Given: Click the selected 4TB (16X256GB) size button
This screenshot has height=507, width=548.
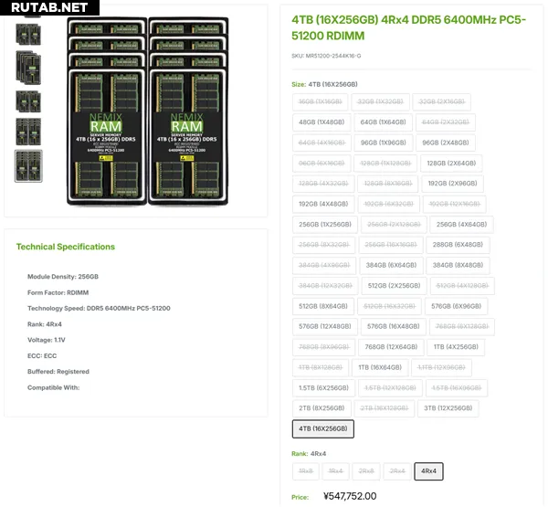Looking at the screenshot, I should coord(323,428).
